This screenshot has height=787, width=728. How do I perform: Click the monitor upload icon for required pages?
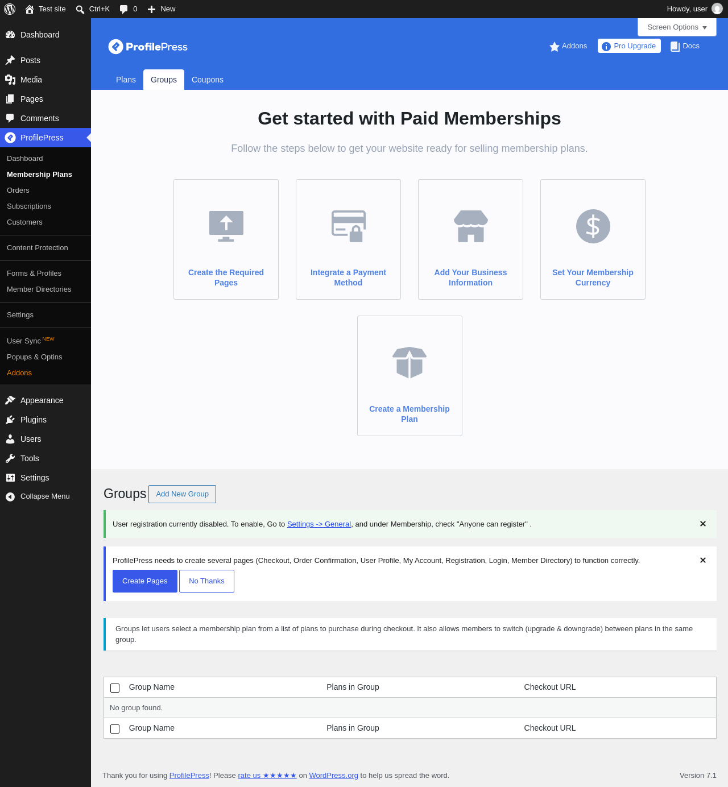point(226,226)
